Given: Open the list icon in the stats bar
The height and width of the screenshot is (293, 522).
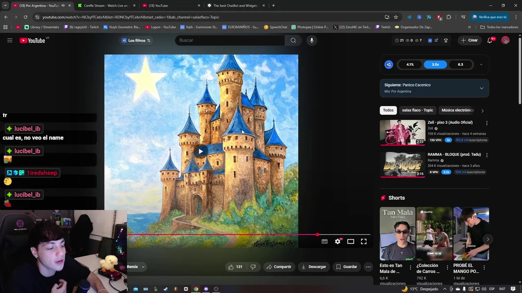Looking at the screenshot, I should pos(436,40).
